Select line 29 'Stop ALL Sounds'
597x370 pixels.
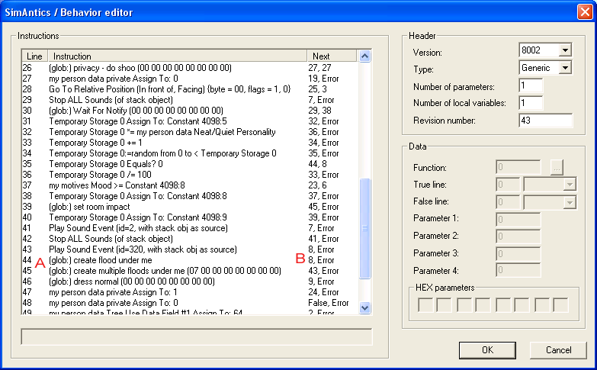(190, 100)
